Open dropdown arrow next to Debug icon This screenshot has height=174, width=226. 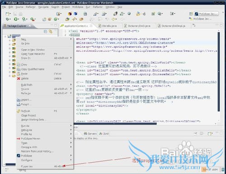point(10,19)
